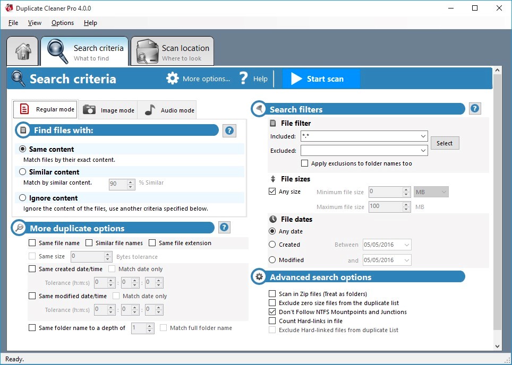The image size is (512, 365).
Task: Open the Included file filter dropdown
Action: (423, 136)
